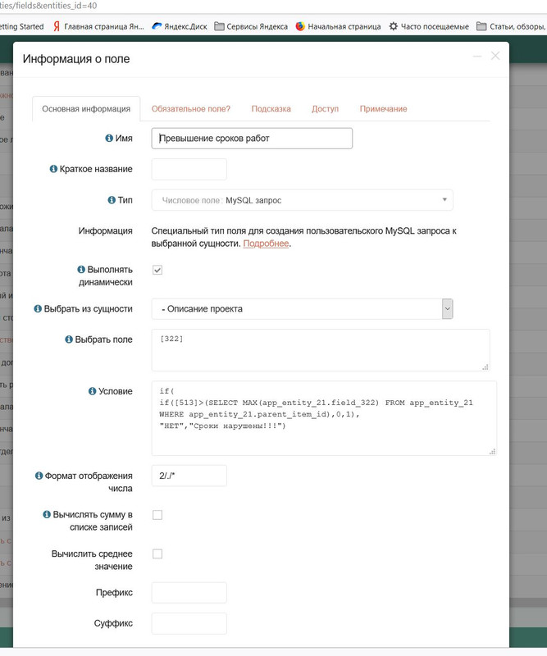Enable Вычислять сумму в списке записей checkbox
Viewport: 547px width, 656px height.
[157, 515]
